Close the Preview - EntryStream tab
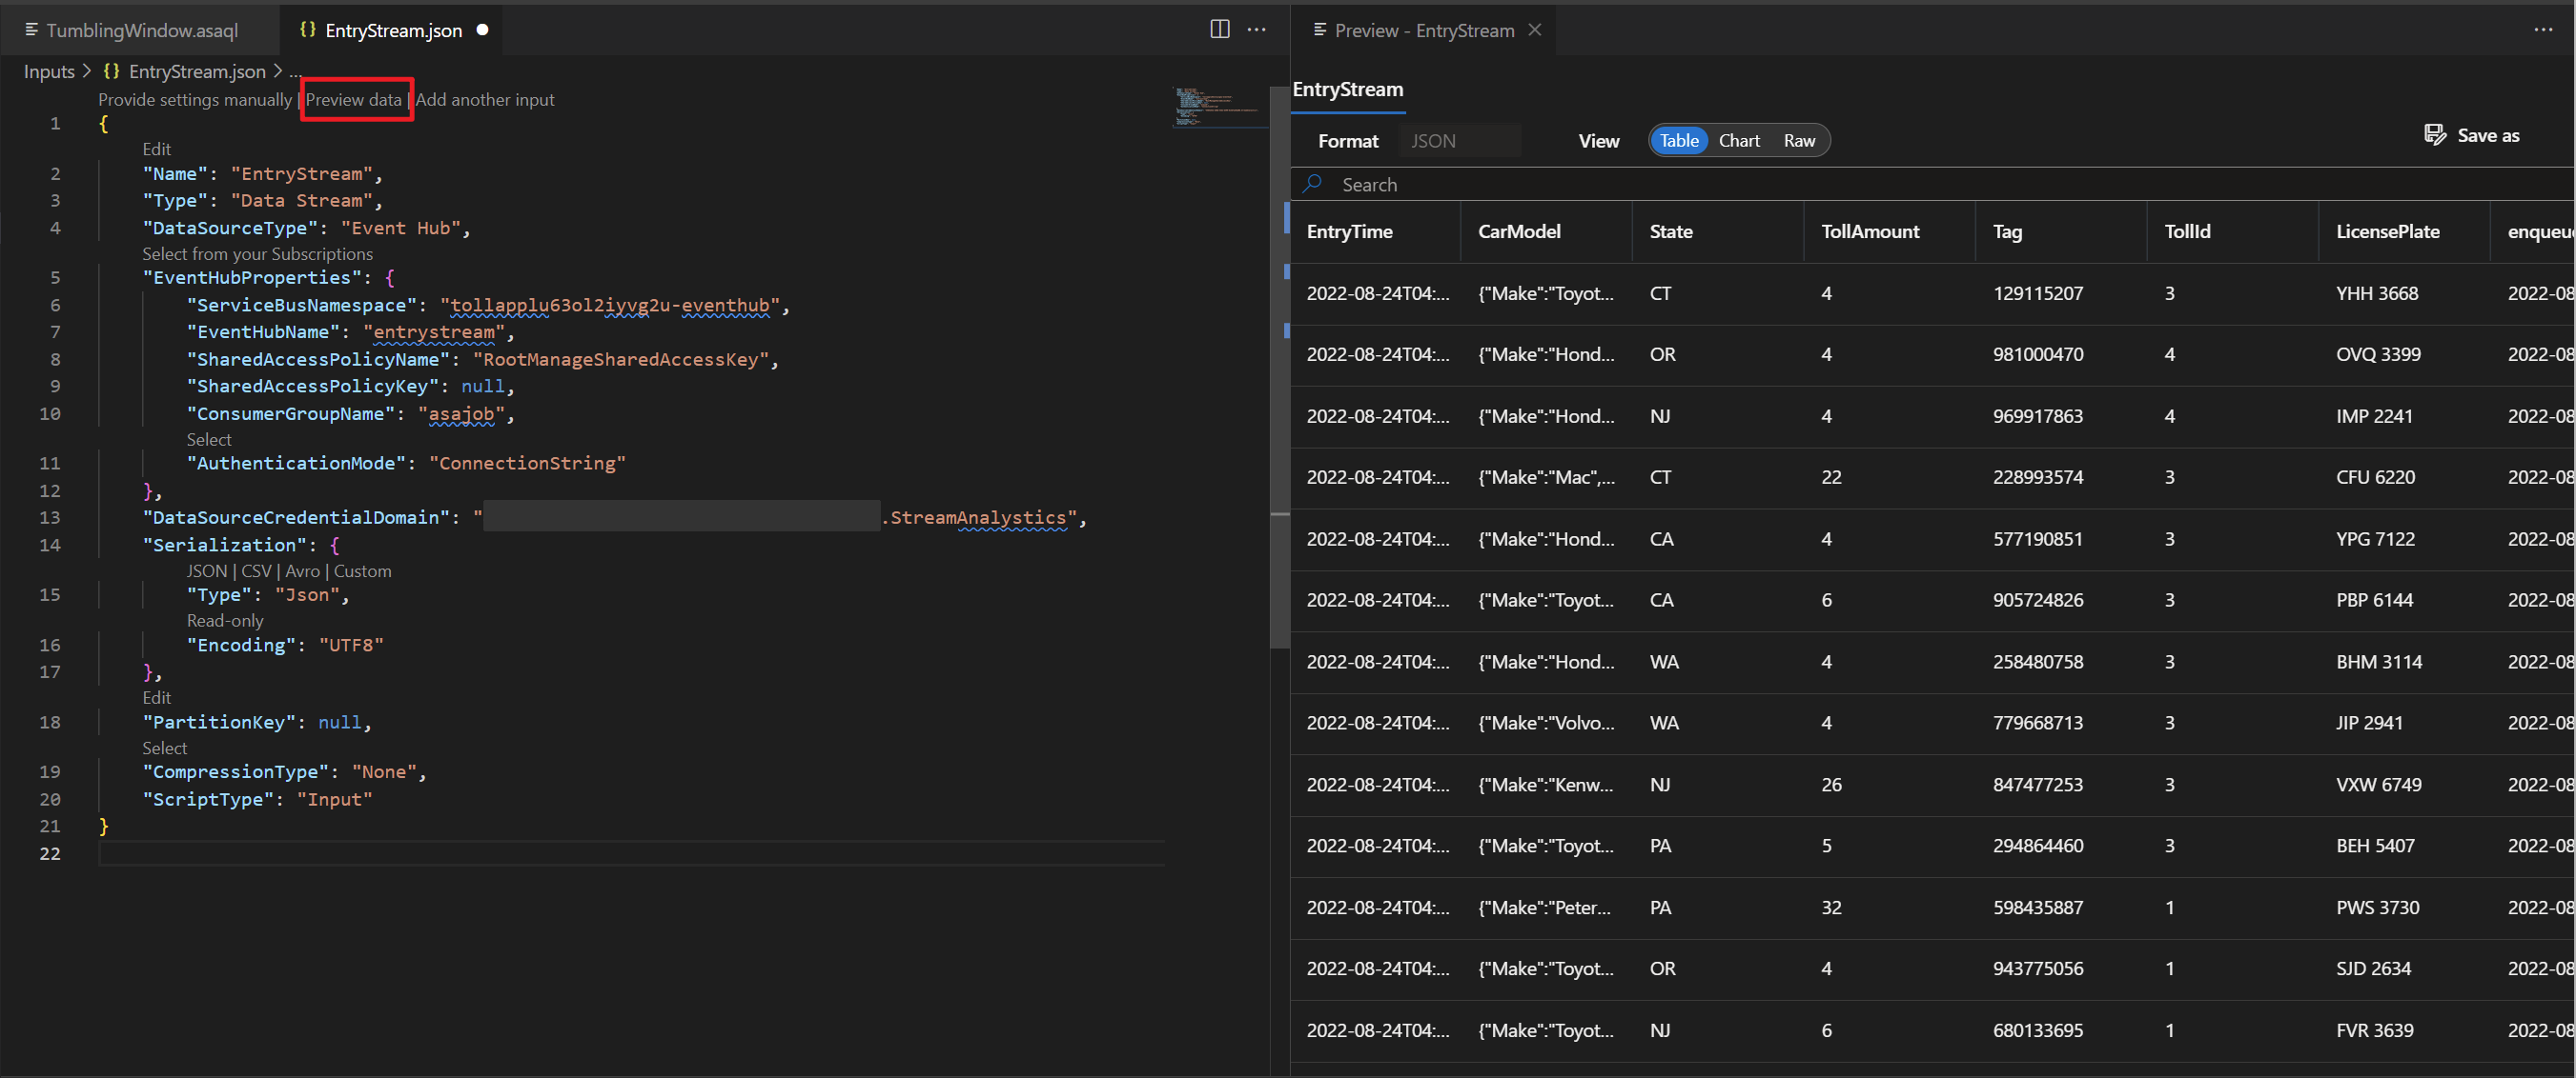 (x=1534, y=30)
